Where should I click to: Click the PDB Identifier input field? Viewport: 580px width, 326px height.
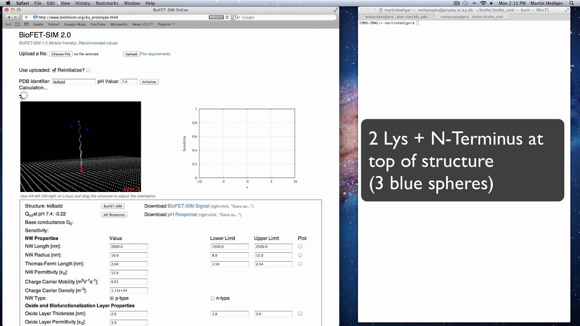(x=74, y=82)
